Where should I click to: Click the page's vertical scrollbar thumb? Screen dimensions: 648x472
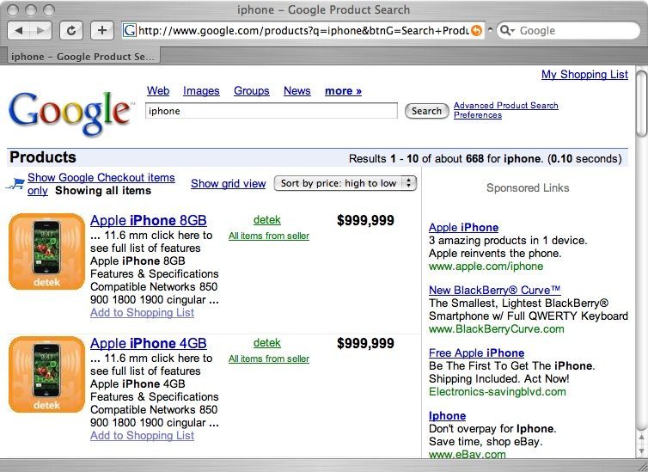coord(641,104)
